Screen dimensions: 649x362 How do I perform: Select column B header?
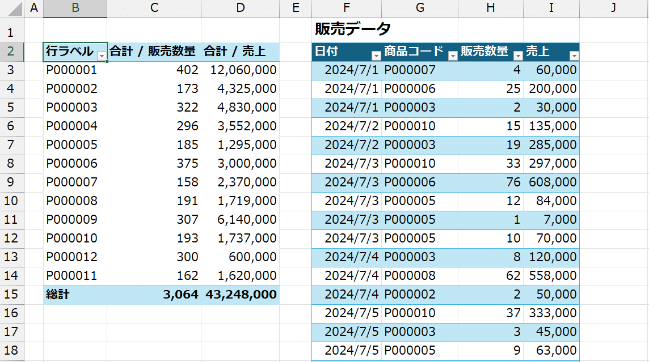[x=75, y=8]
